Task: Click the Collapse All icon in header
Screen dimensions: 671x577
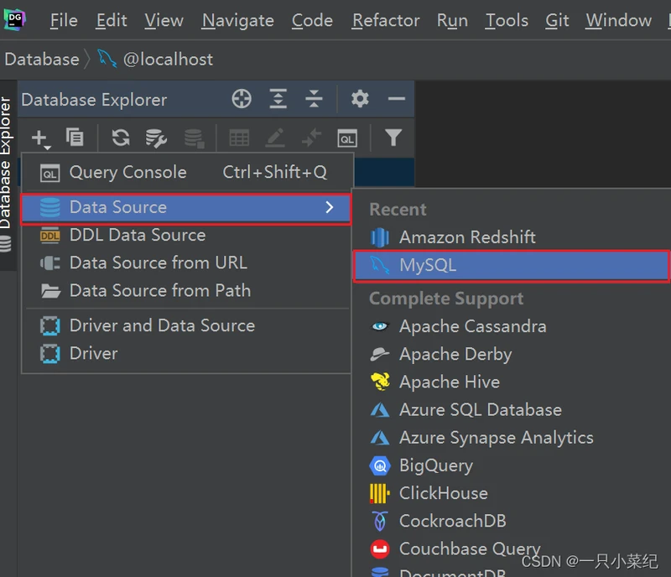Action: point(314,99)
